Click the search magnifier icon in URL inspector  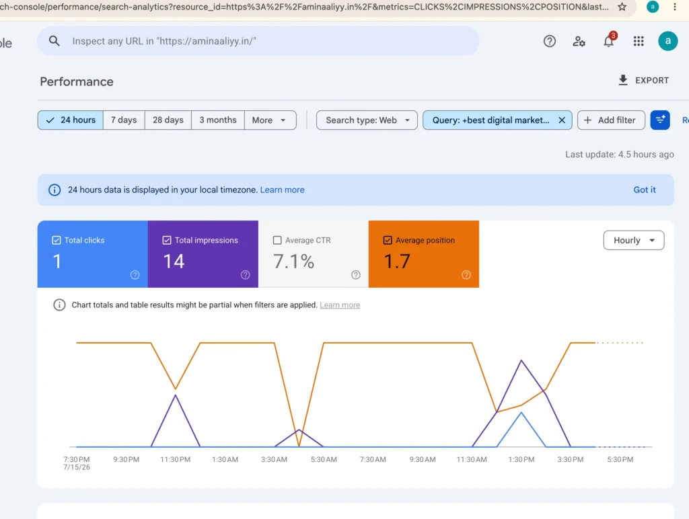click(54, 41)
